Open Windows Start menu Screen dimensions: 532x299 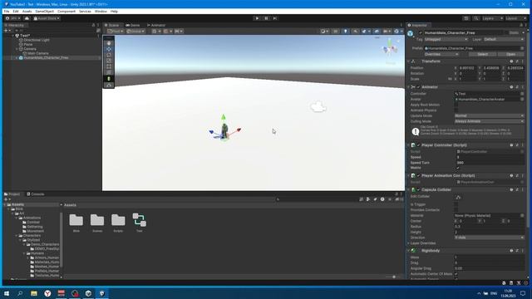(7, 293)
